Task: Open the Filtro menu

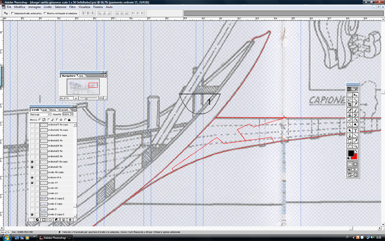Action: click(x=73, y=8)
